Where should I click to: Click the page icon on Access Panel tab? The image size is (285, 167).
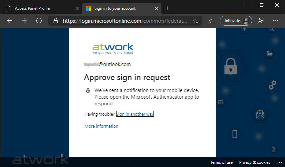tap(9, 8)
